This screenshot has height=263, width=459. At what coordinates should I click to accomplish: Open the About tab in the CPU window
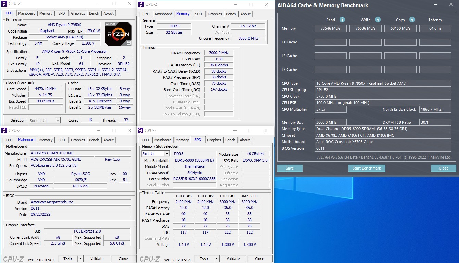click(109, 13)
